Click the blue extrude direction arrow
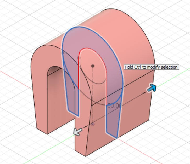Viewport: 190px width, 164px height. coord(152,88)
